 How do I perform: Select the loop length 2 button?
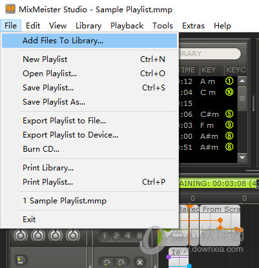116,236
